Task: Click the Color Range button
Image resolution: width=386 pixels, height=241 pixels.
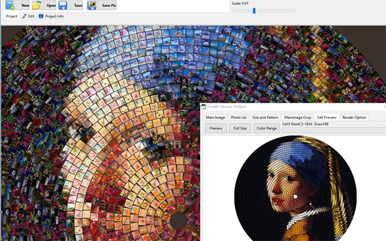Action: (x=266, y=128)
